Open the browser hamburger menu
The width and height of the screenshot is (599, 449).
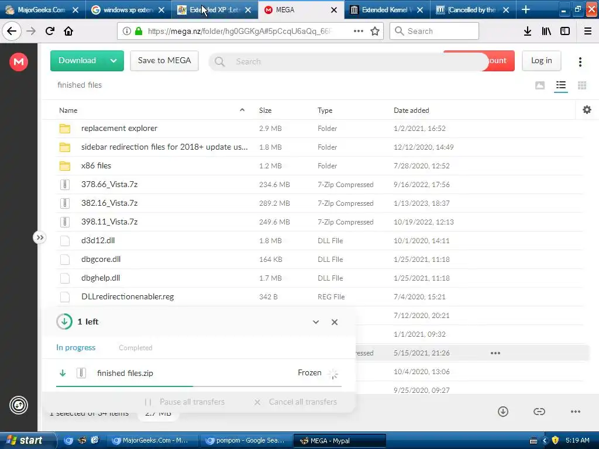coord(587,31)
